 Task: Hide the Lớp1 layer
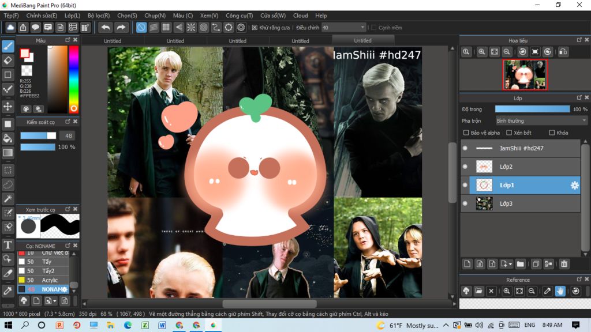[465, 185]
